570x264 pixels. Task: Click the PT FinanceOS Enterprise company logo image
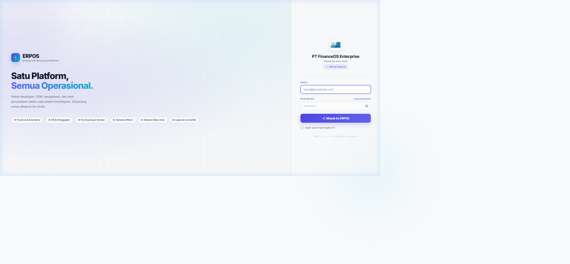[335, 45]
